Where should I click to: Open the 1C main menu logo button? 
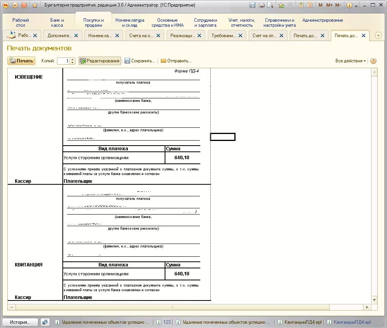tap(5, 5)
